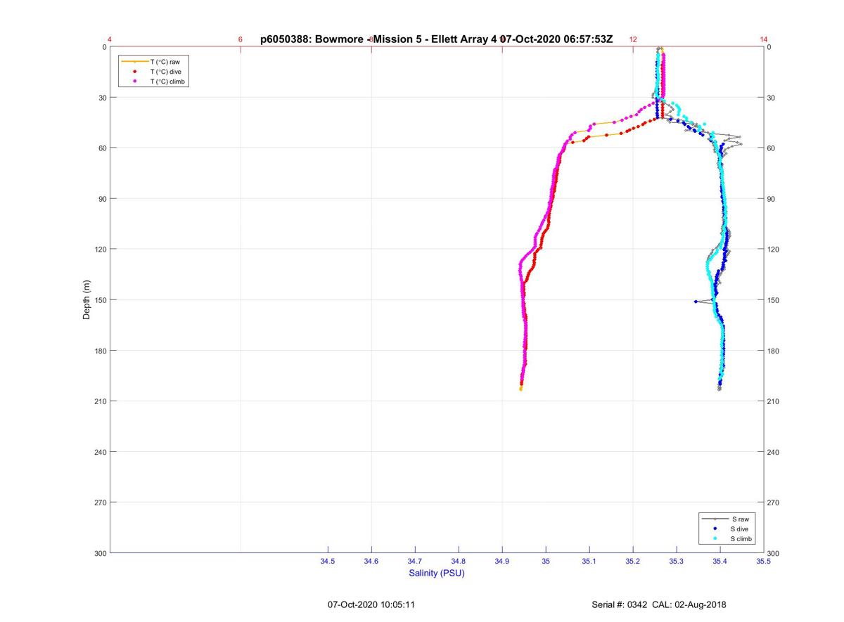
Task: Click depth tick 90 on left axis
Action: pyautogui.click(x=103, y=199)
